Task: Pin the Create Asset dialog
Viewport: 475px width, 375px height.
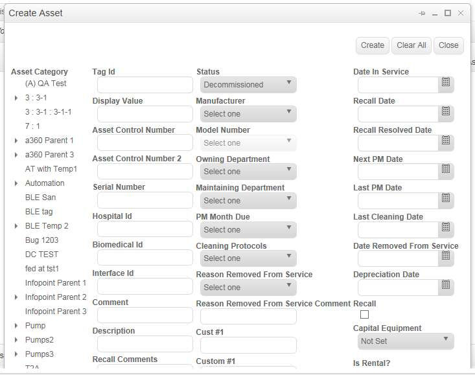Action: pyautogui.click(x=422, y=13)
